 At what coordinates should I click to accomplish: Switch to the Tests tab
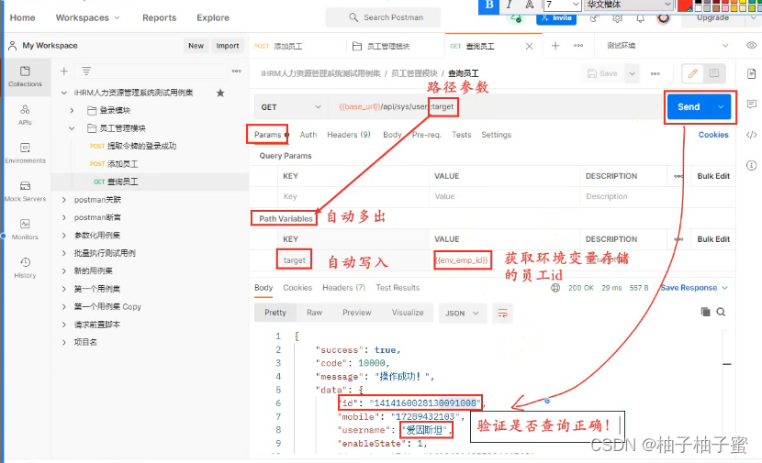click(461, 135)
